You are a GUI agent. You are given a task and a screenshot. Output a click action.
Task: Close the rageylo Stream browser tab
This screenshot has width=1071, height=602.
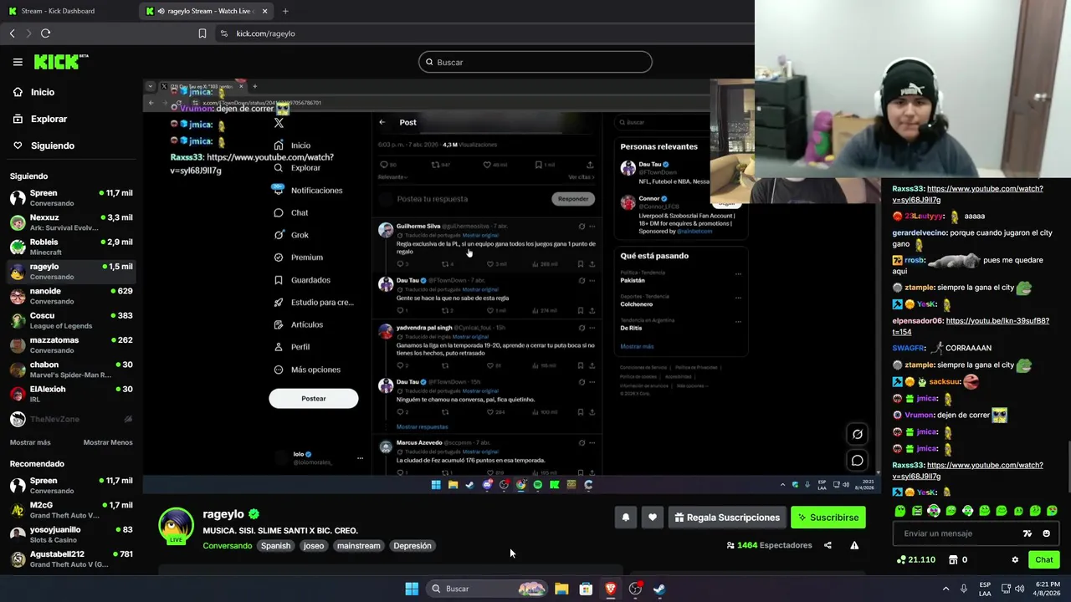pyautogui.click(x=264, y=11)
